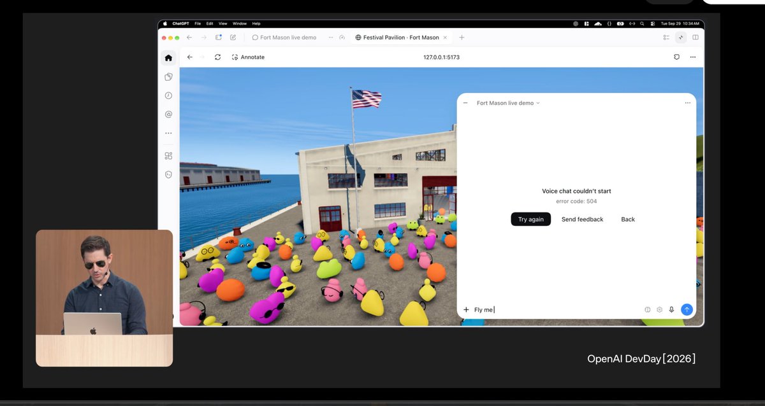Minimize the Fort Mason chat panel

[x=465, y=103]
